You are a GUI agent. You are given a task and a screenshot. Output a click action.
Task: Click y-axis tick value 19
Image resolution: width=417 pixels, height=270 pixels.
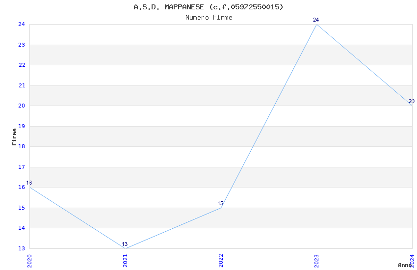[x=22, y=126]
